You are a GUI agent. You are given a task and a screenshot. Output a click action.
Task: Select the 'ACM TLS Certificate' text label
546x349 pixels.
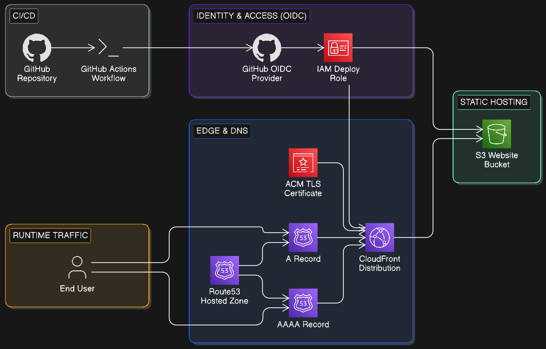pyautogui.click(x=303, y=188)
